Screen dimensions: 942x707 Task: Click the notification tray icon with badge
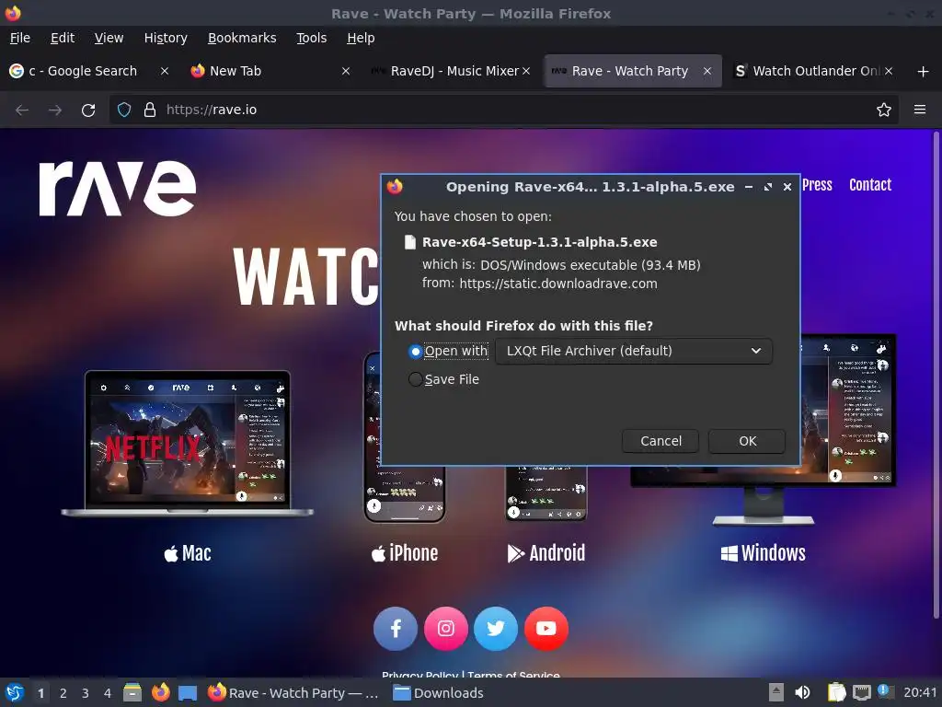pyautogui.click(x=886, y=691)
